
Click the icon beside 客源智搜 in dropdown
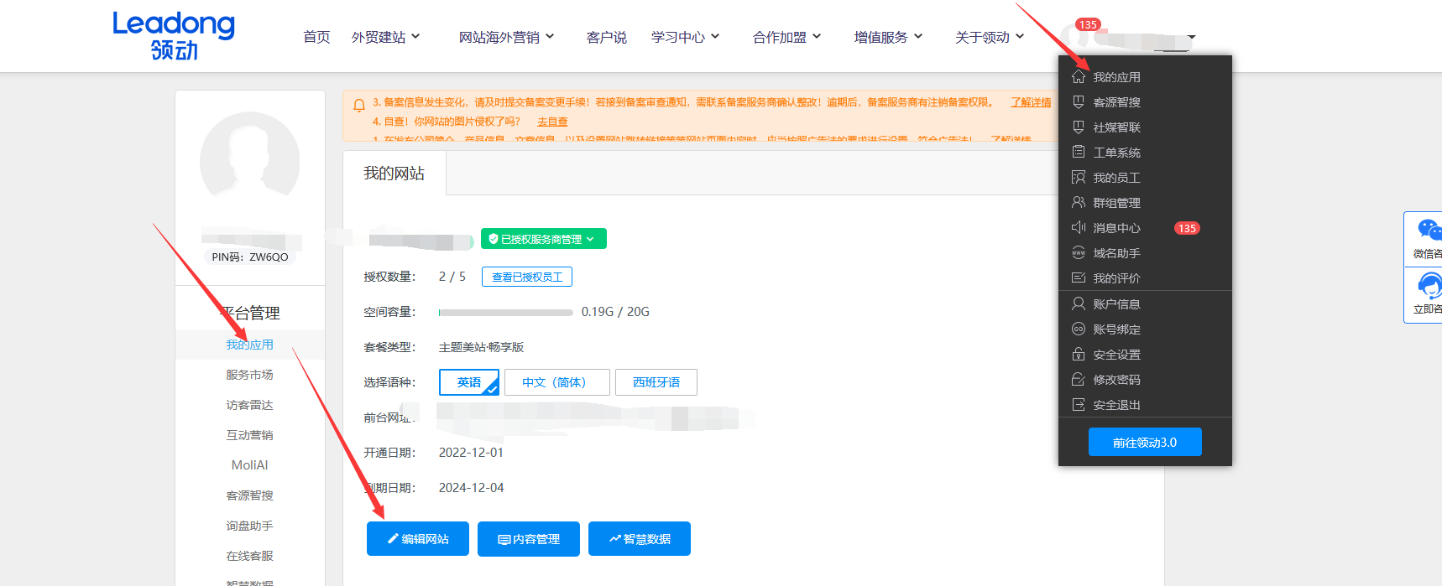(x=1079, y=101)
